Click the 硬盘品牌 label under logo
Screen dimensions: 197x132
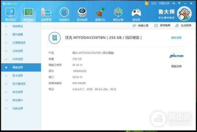tap(176, 66)
